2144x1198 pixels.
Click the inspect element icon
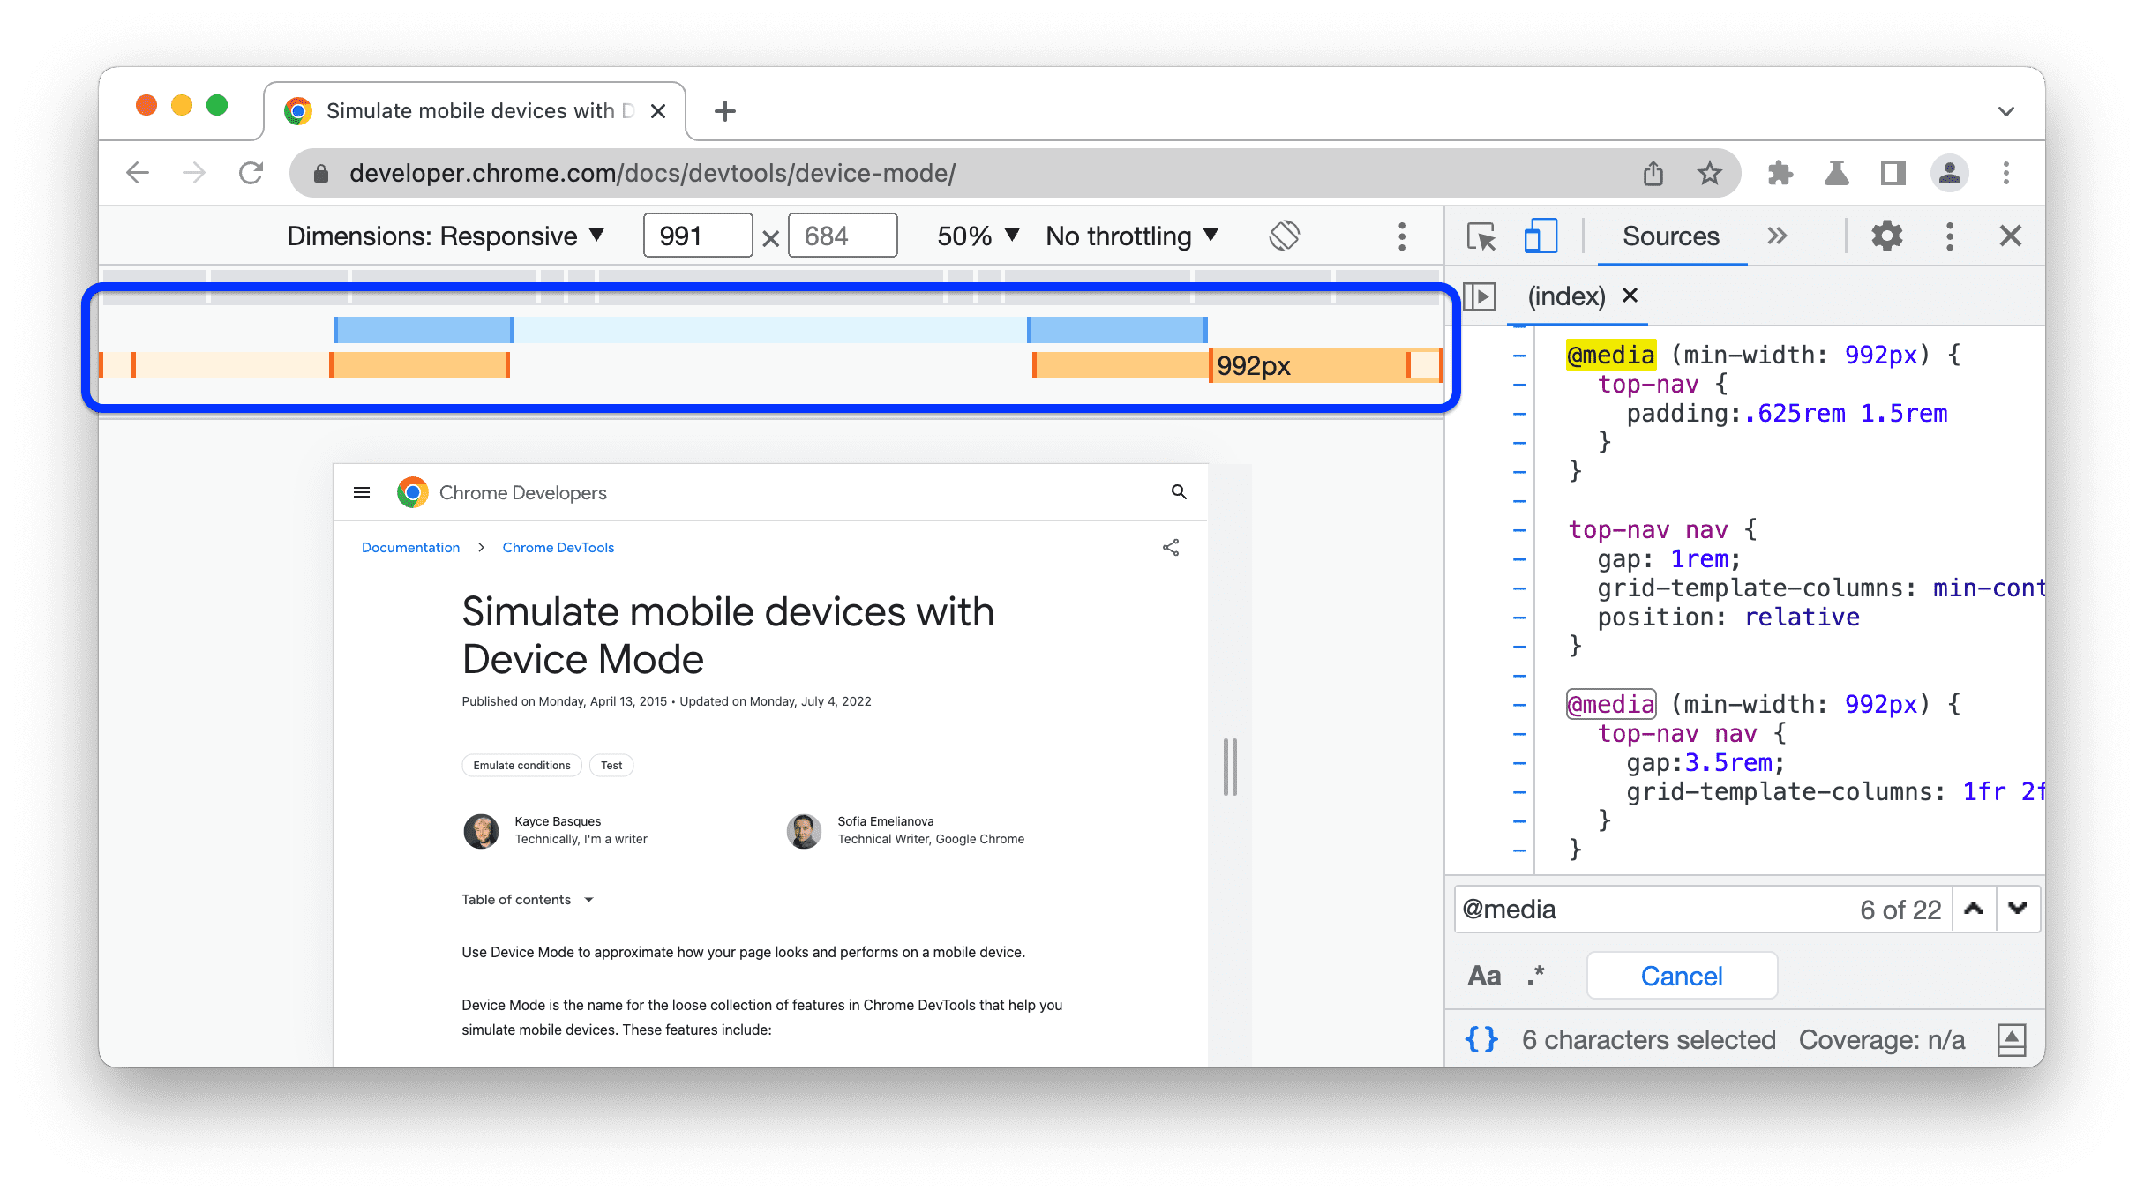[x=1481, y=236]
